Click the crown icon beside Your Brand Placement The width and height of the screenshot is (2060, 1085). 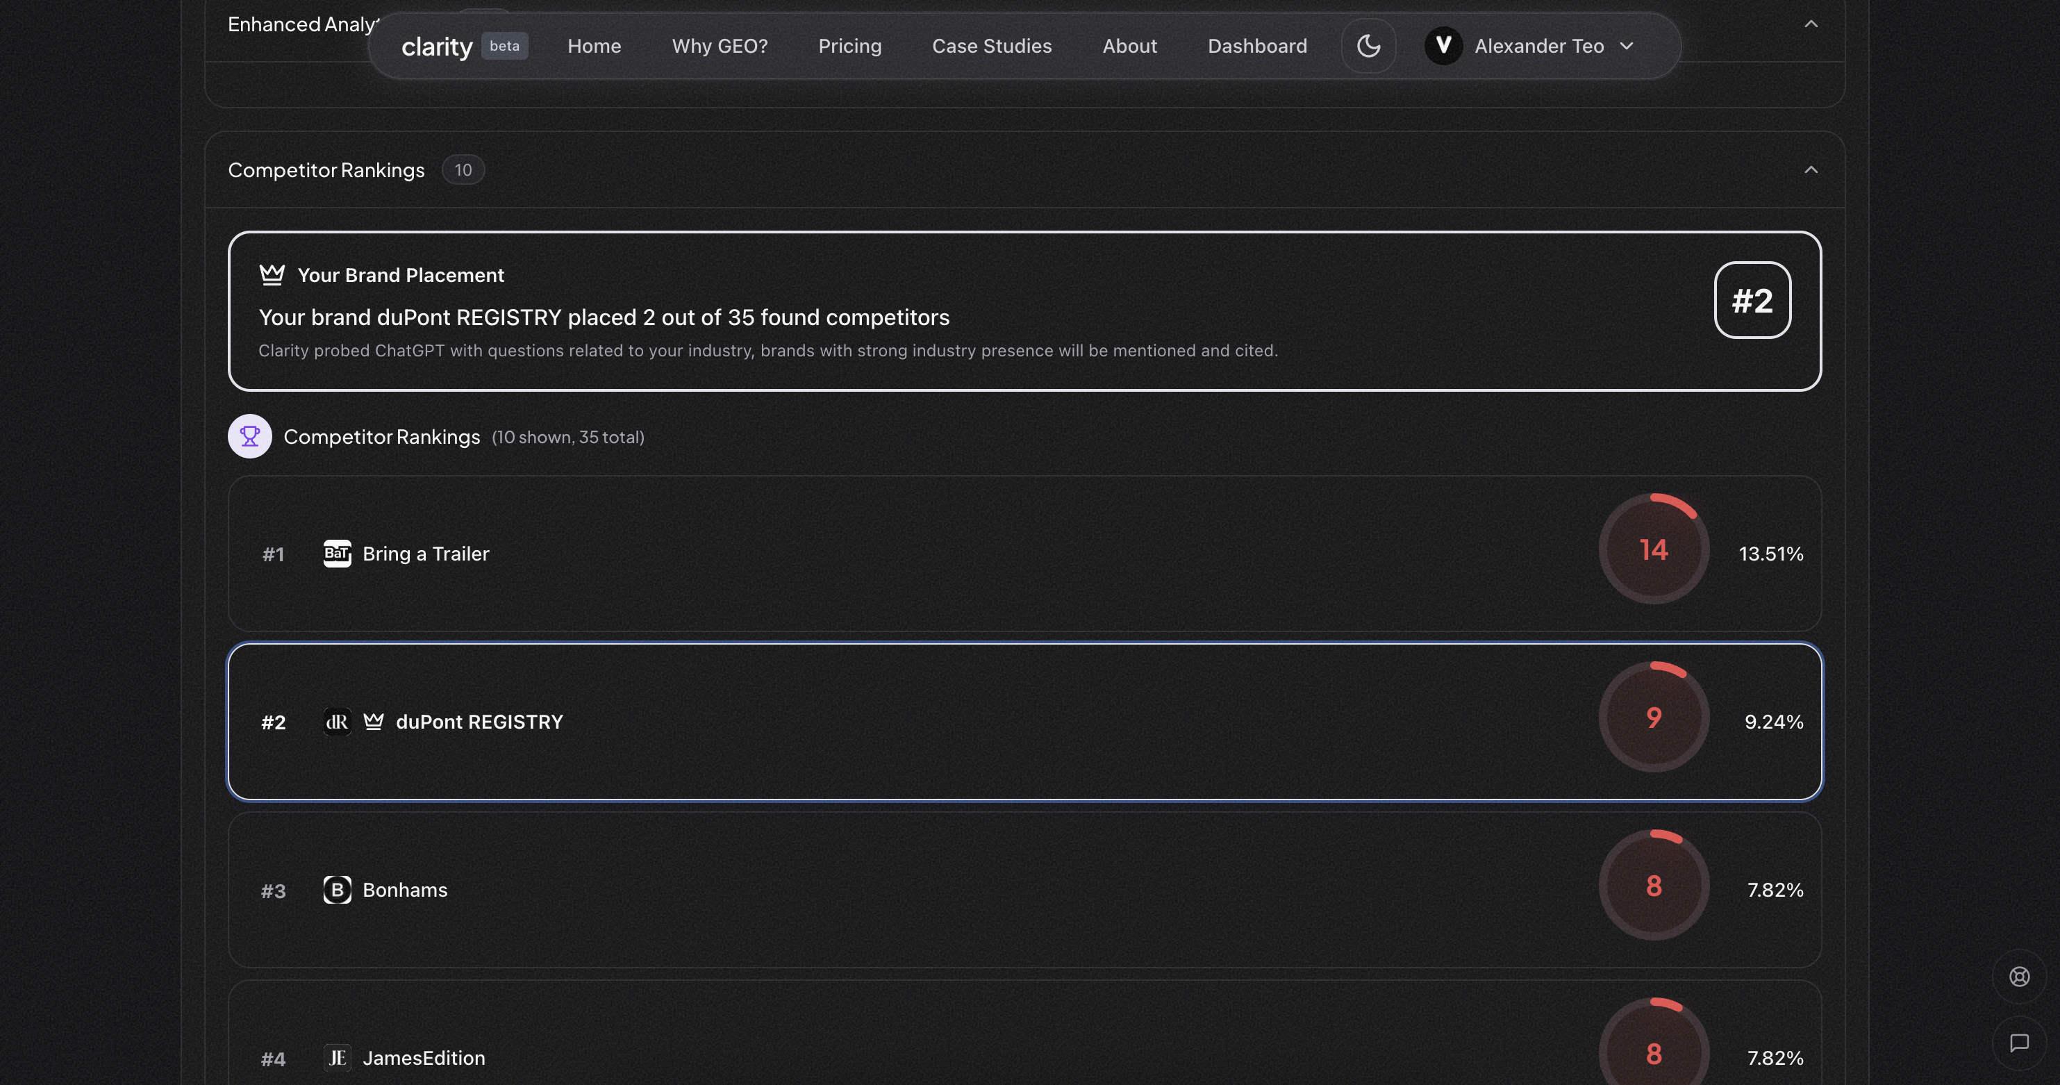click(272, 274)
